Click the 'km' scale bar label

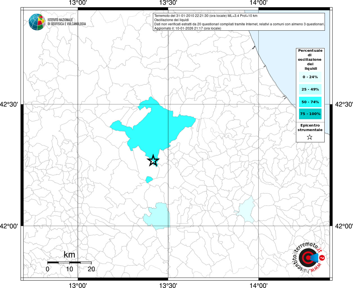(x=69, y=255)
